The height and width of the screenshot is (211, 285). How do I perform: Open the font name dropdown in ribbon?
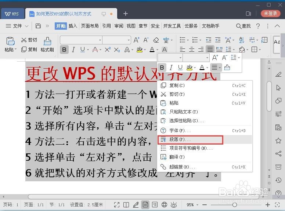[100, 40]
